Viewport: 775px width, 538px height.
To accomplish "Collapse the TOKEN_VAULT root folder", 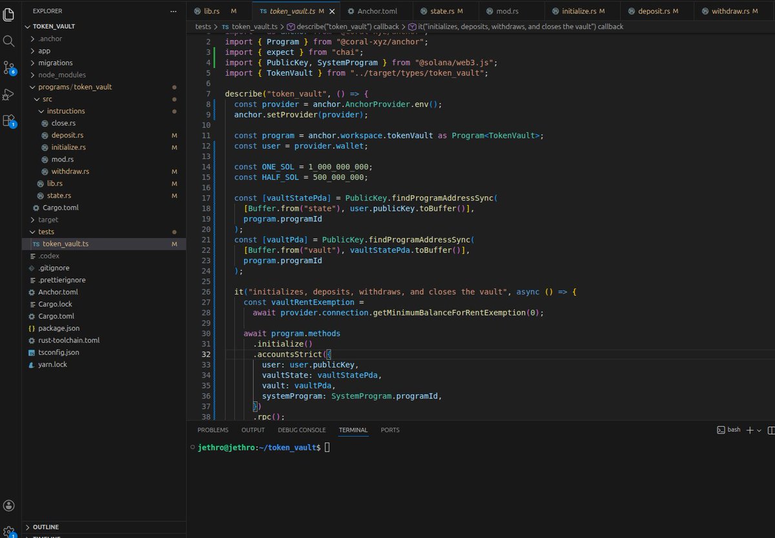I will 104,26.
